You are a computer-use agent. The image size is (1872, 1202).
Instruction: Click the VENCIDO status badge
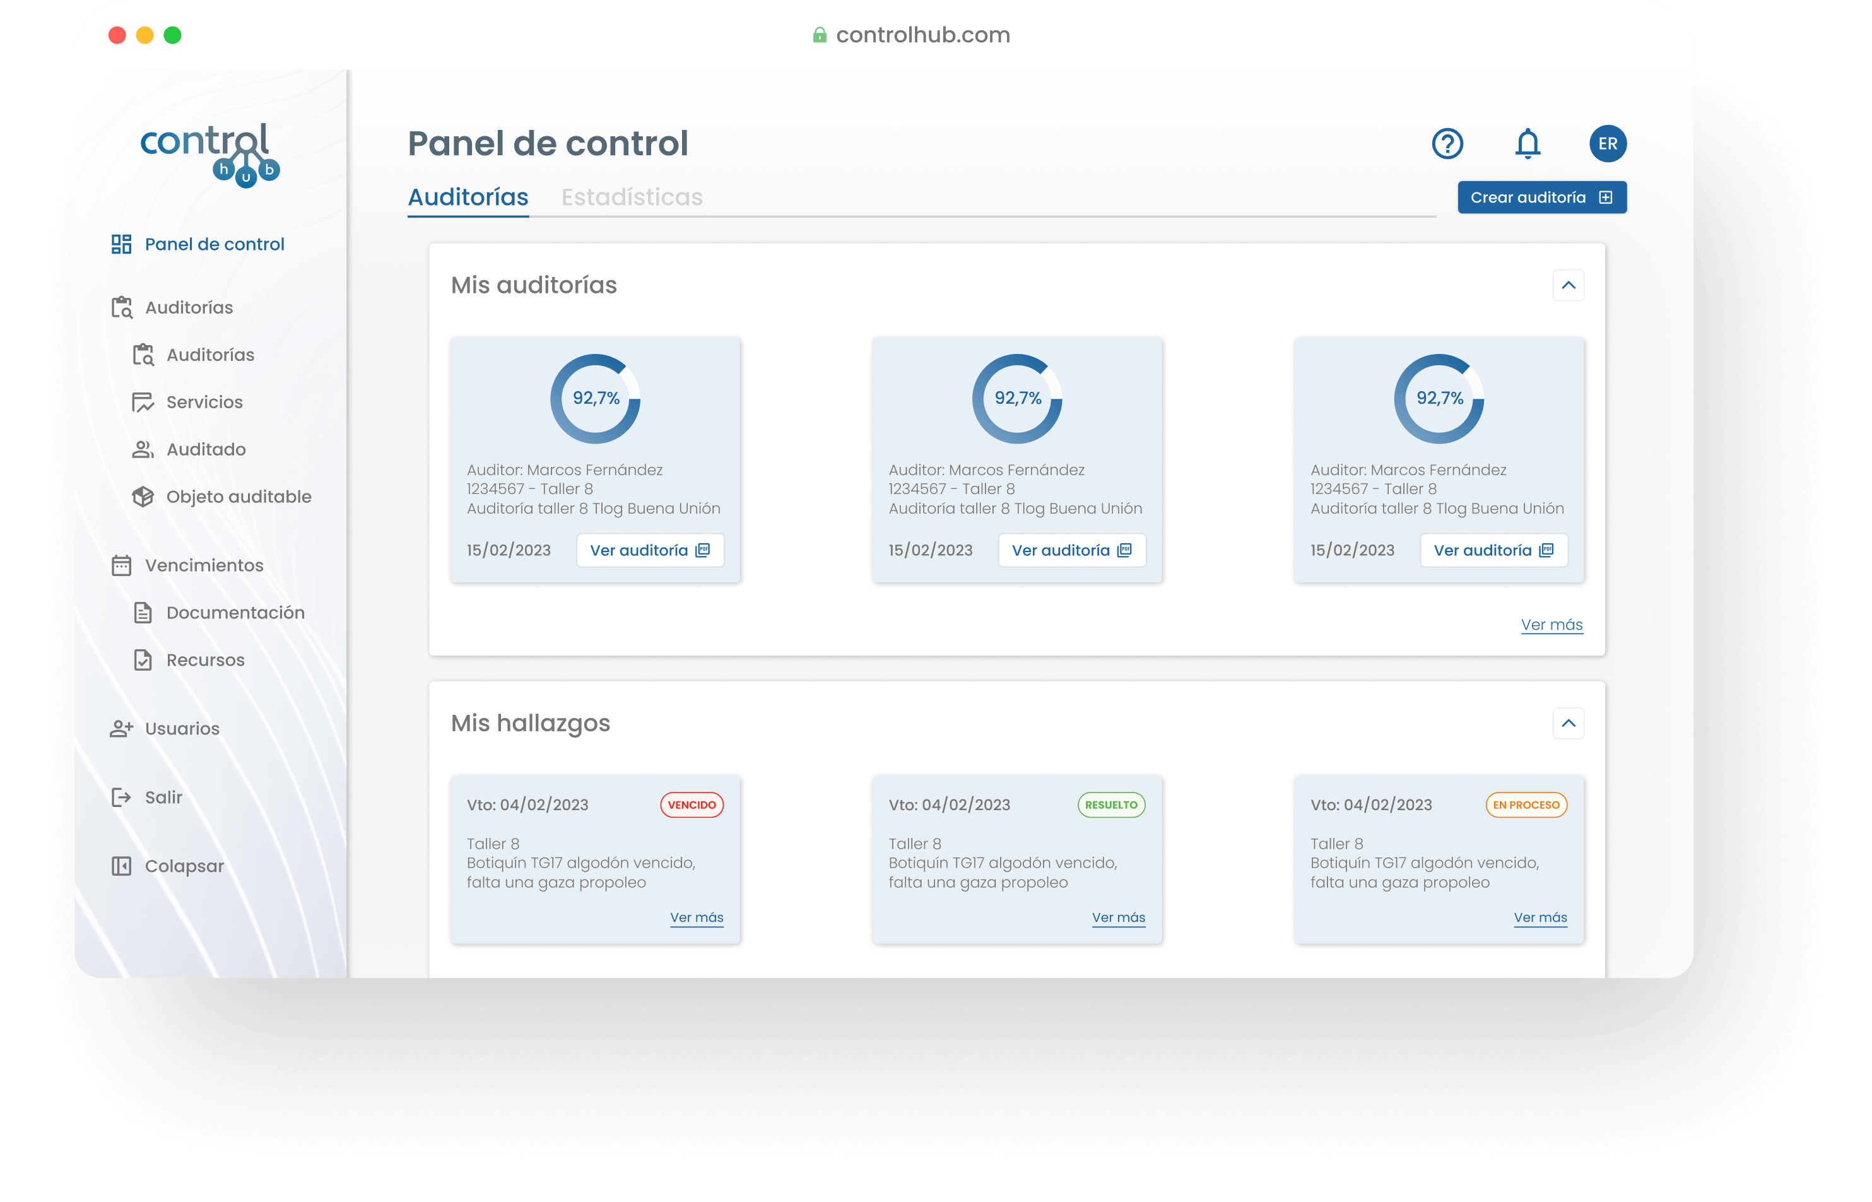[x=692, y=804]
